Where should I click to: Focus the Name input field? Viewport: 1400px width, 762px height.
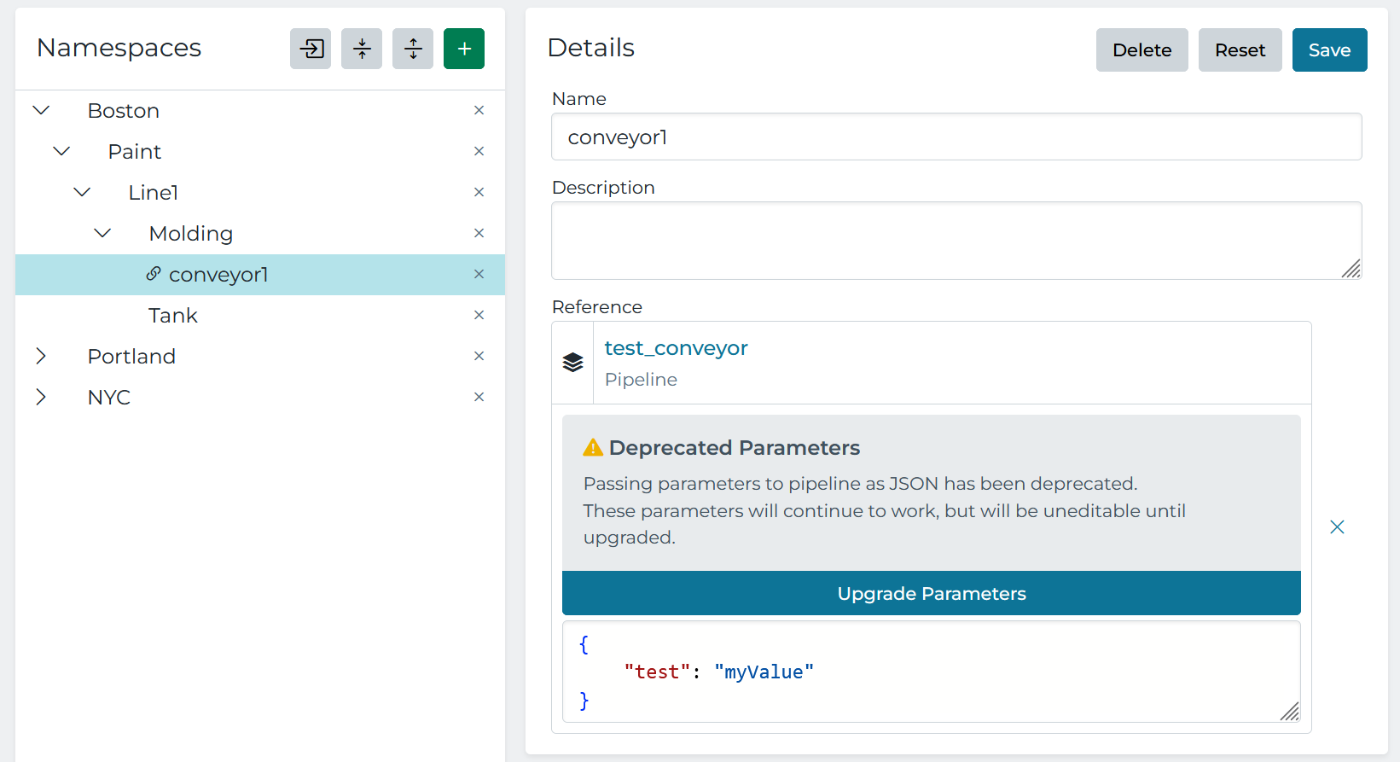point(956,137)
